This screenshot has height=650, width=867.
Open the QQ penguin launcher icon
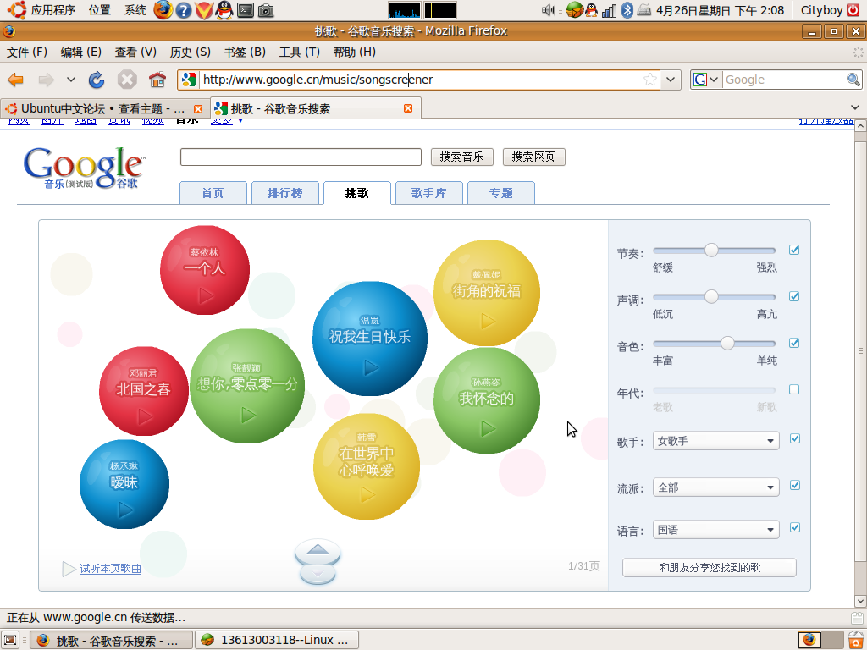(x=224, y=10)
